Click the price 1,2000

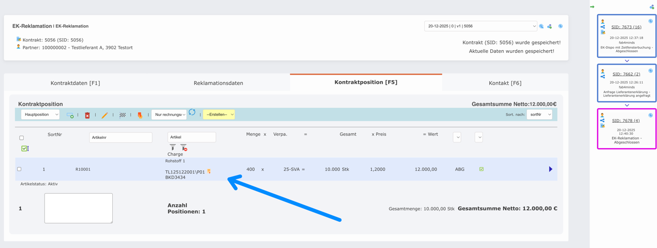377,169
